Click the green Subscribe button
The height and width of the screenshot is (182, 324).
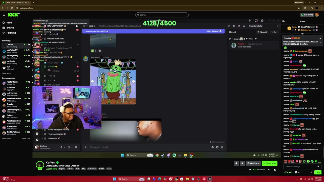269,163
